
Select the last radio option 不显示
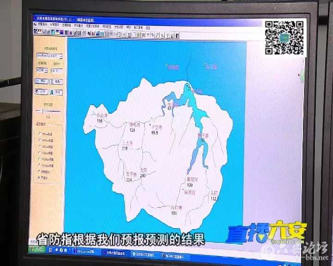point(39,178)
